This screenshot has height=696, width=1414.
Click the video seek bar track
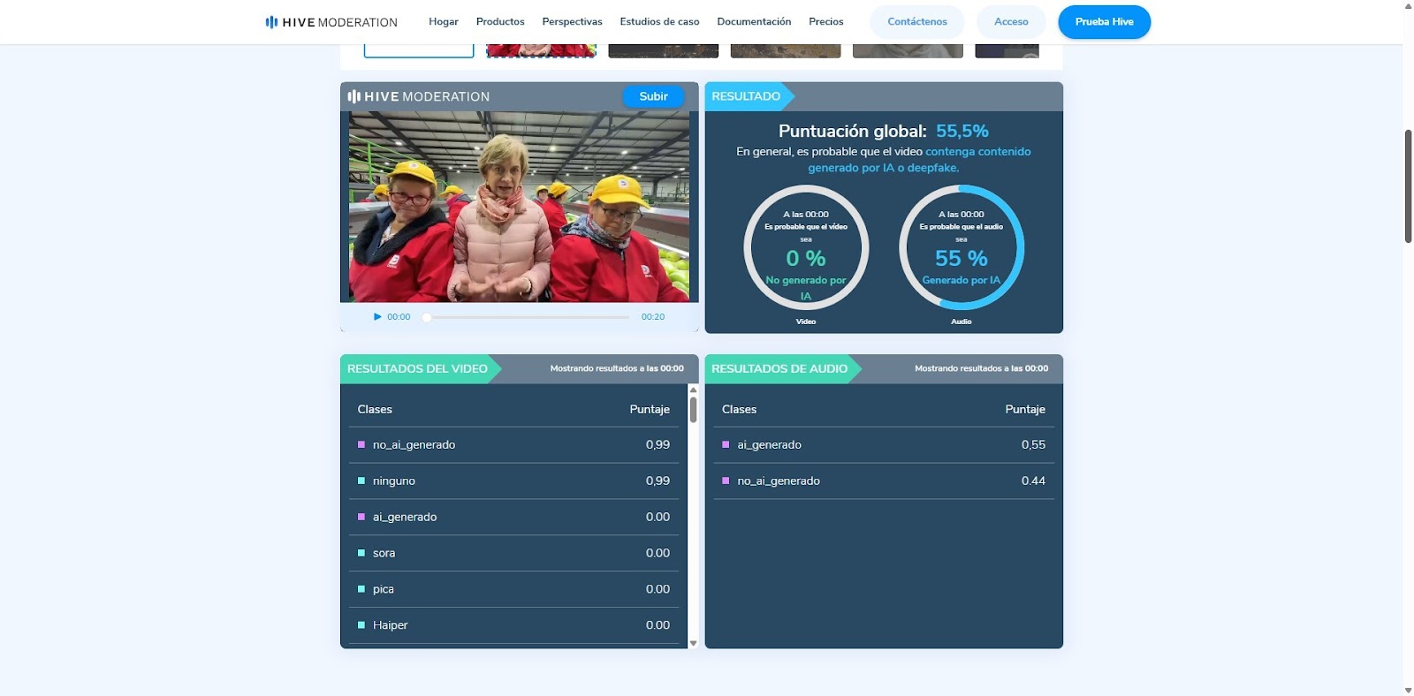(x=530, y=317)
